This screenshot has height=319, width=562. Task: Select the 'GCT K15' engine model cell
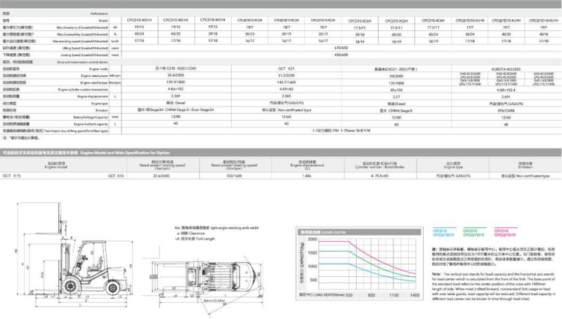pyautogui.click(x=116, y=176)
